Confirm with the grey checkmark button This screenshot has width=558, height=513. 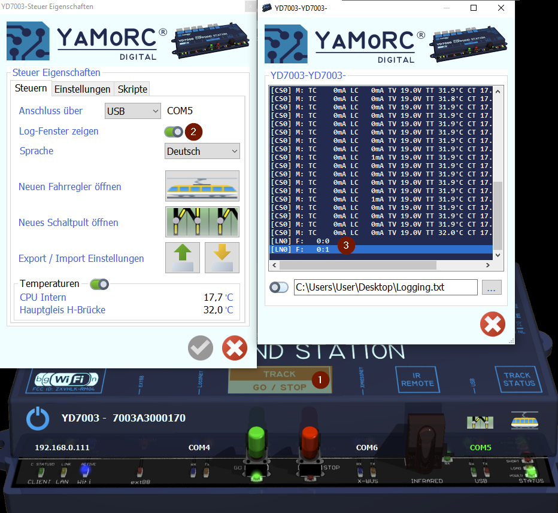point(201,348)
